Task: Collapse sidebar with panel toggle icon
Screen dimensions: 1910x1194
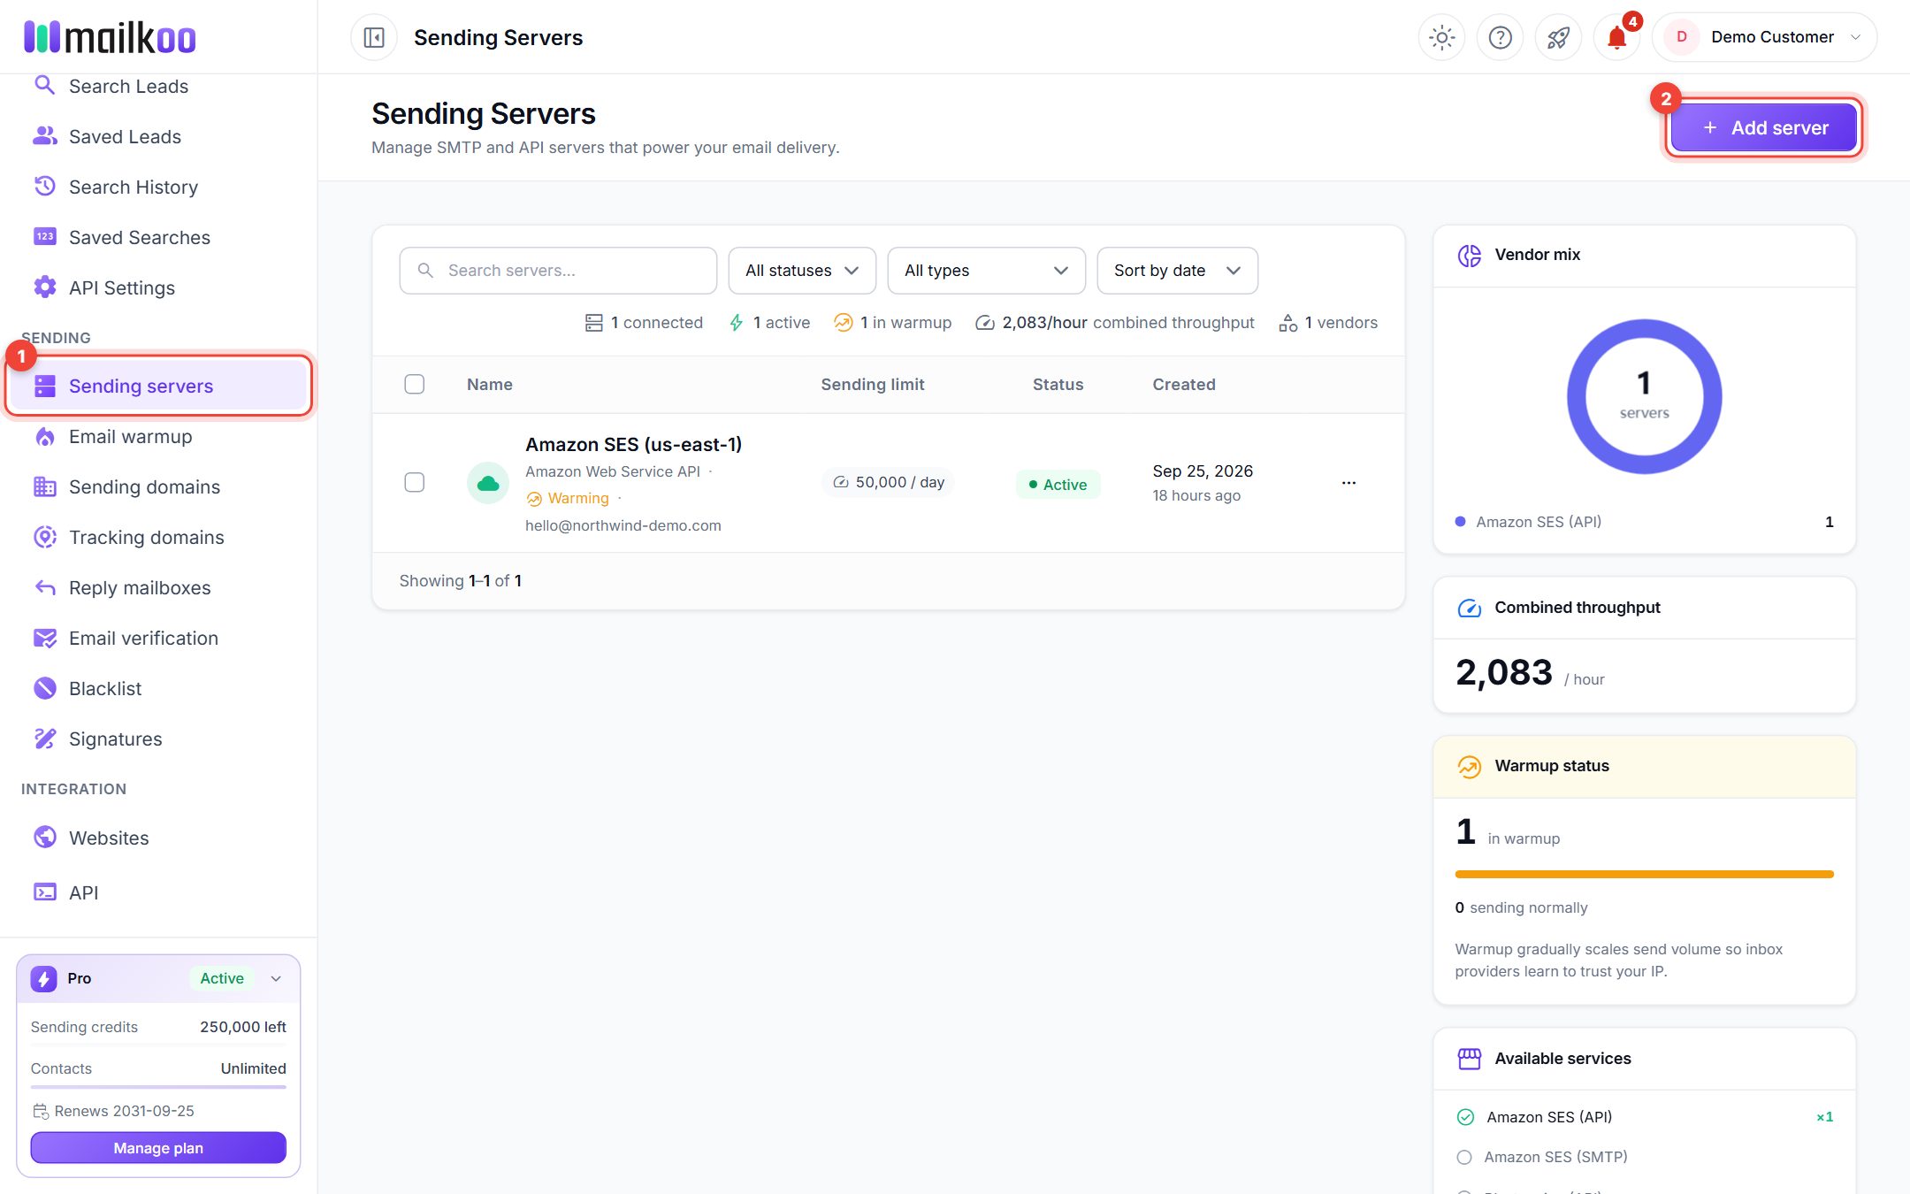Action: point(374,37)
